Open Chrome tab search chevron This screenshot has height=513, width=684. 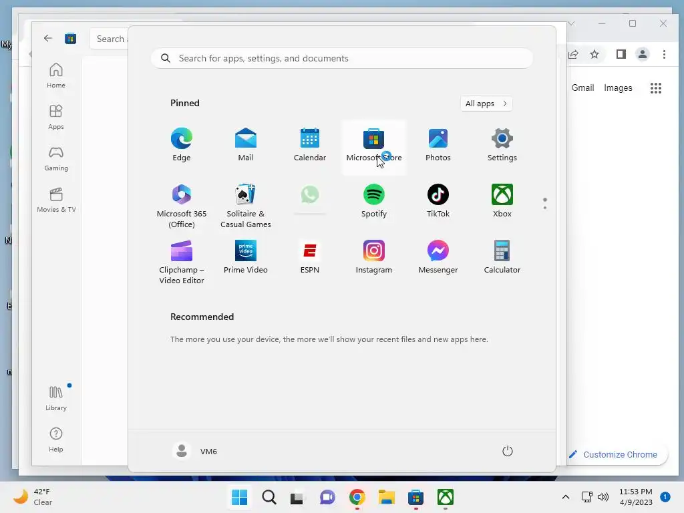pyautogui.click(x=571, y=23)
